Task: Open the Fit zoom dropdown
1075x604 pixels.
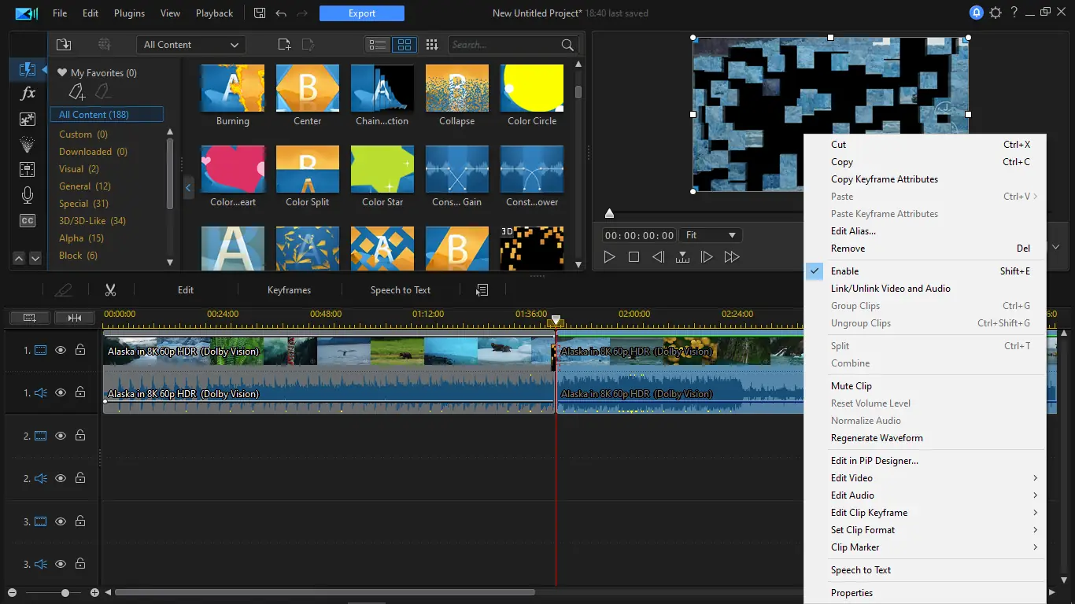Action: [711, 235]
